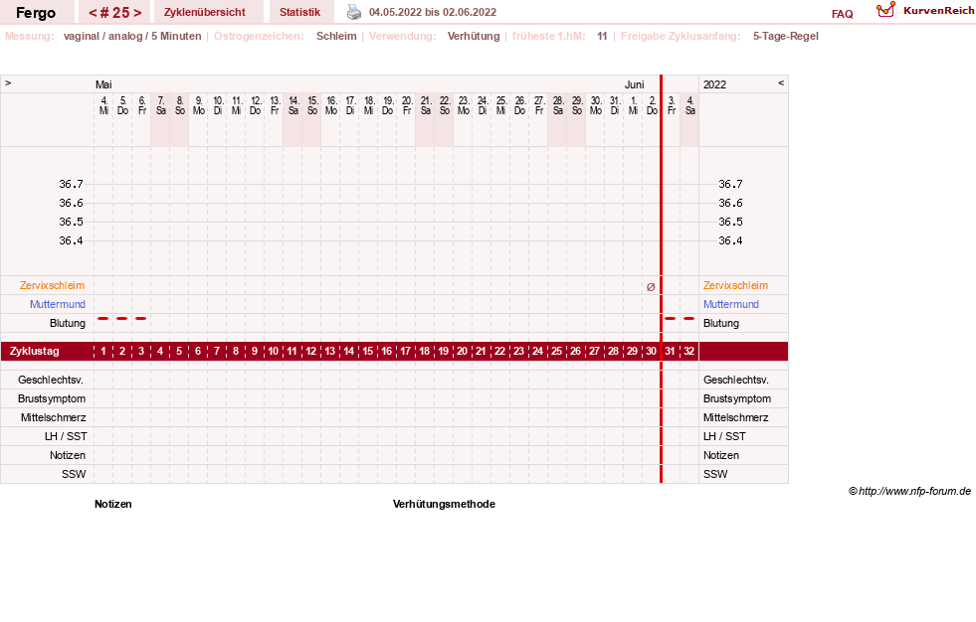Select cycle day 30 in Zyklustag row
The height and width of the screenshot is (622, 976).
pyautogui.click(x=651, y=351)
